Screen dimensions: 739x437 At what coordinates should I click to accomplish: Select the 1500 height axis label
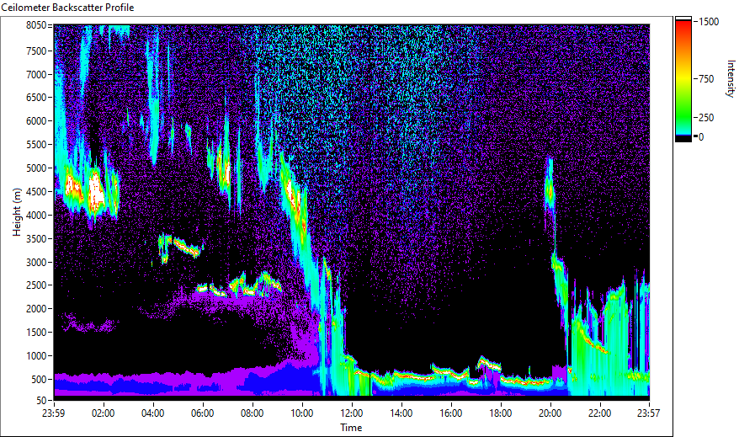36,333
